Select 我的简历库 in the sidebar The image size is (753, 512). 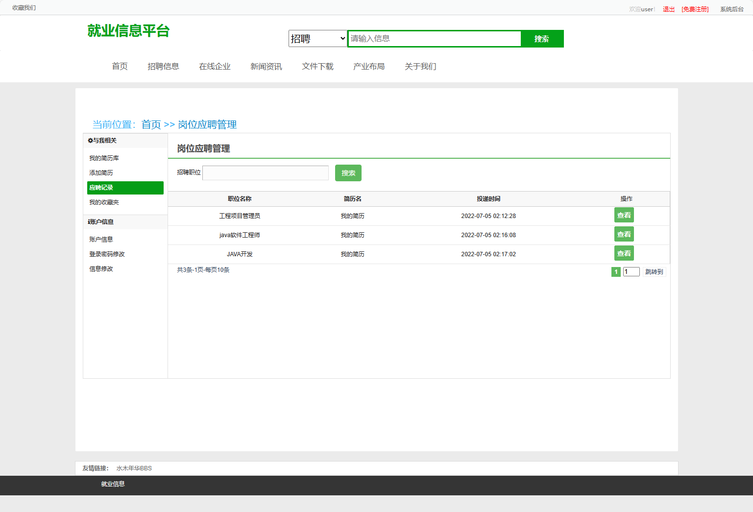pos(104,158)
